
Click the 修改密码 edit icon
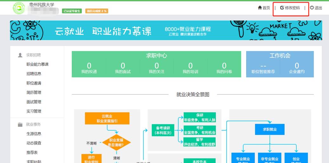282,8
